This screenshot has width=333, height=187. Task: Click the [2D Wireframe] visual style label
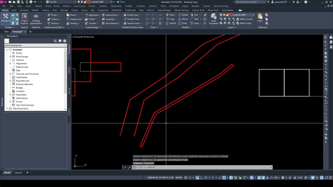coord(87,37)
